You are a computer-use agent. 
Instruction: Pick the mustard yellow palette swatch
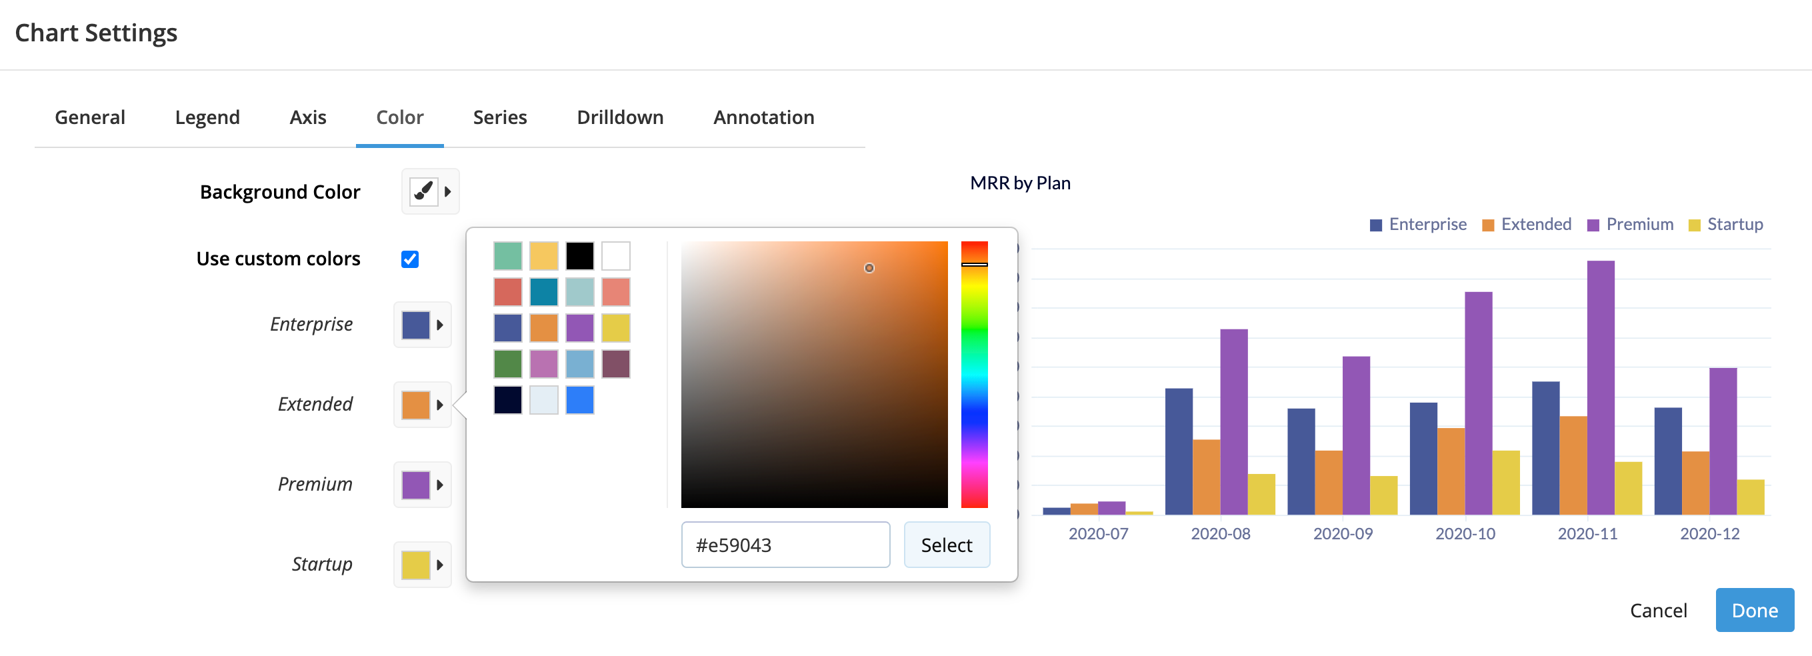[615, 327]
